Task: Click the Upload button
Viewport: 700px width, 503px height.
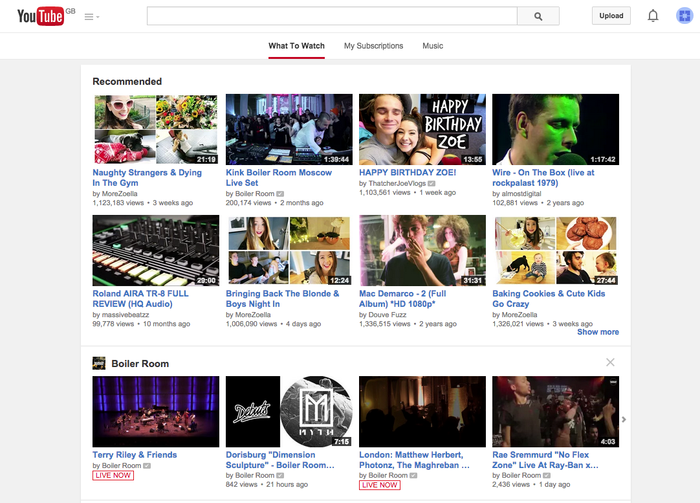Action: (x=611, y=16)
